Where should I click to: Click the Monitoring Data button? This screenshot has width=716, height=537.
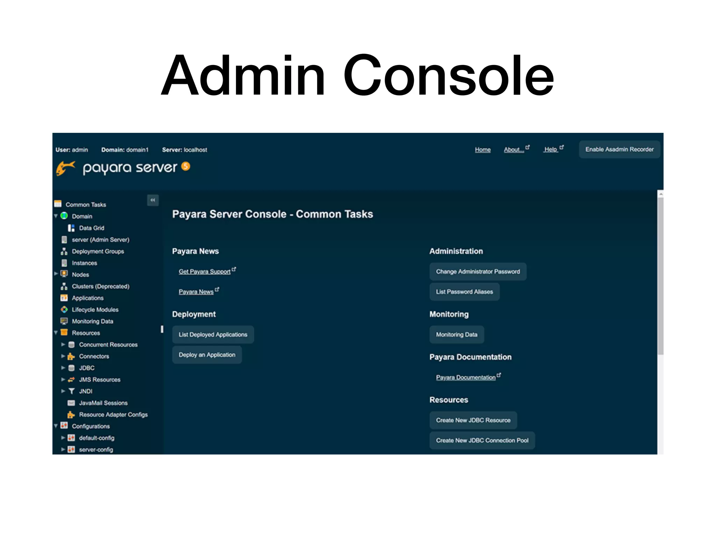[457, 335]
